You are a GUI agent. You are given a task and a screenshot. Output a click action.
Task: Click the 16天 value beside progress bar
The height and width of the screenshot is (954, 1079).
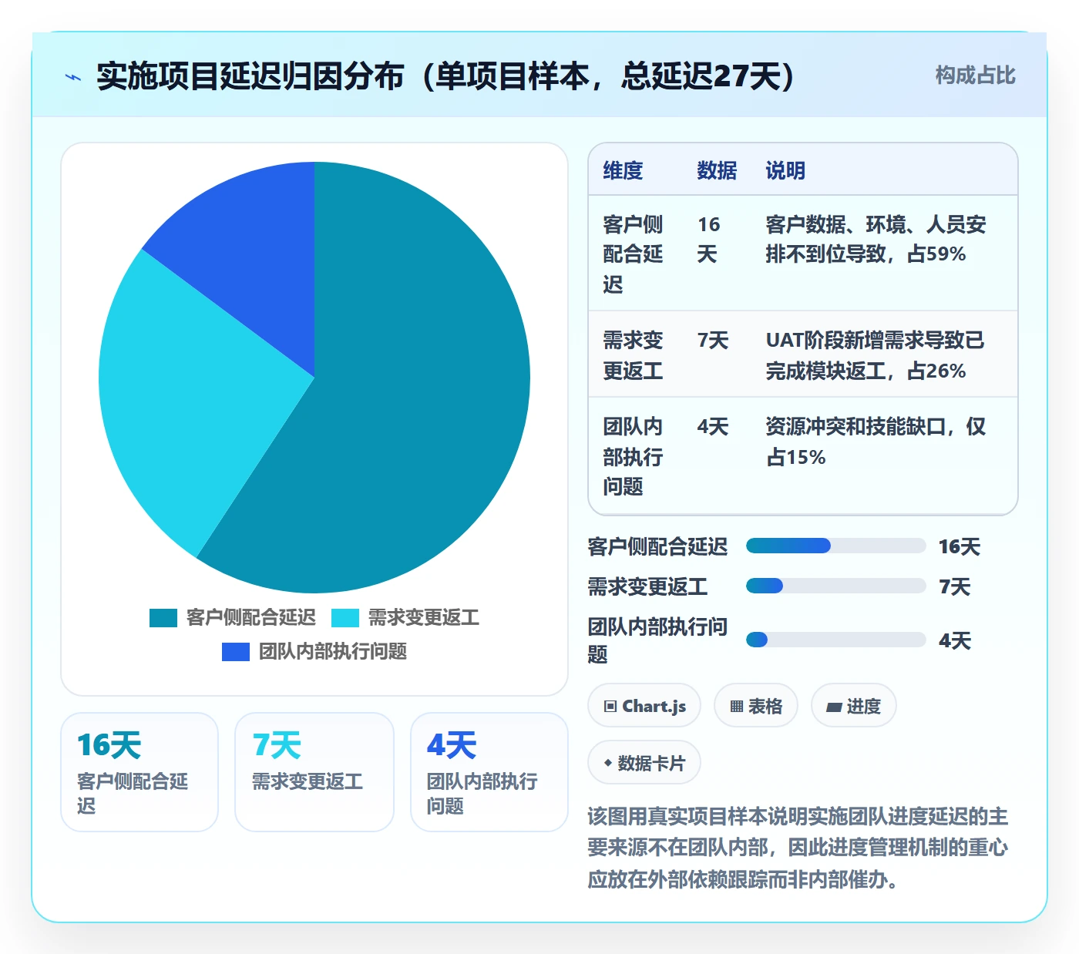click(x=959, y=547)
